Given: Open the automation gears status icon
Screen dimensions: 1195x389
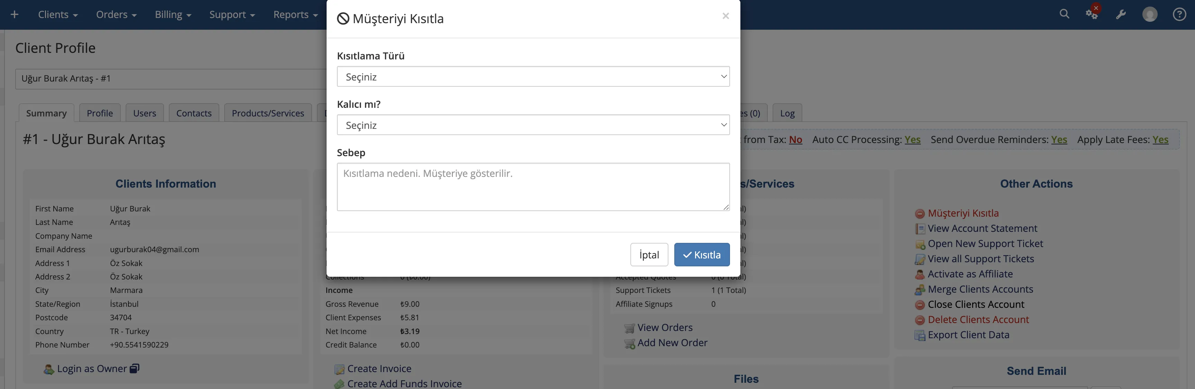Looking at the screenshot, I should click(1092, 14).
